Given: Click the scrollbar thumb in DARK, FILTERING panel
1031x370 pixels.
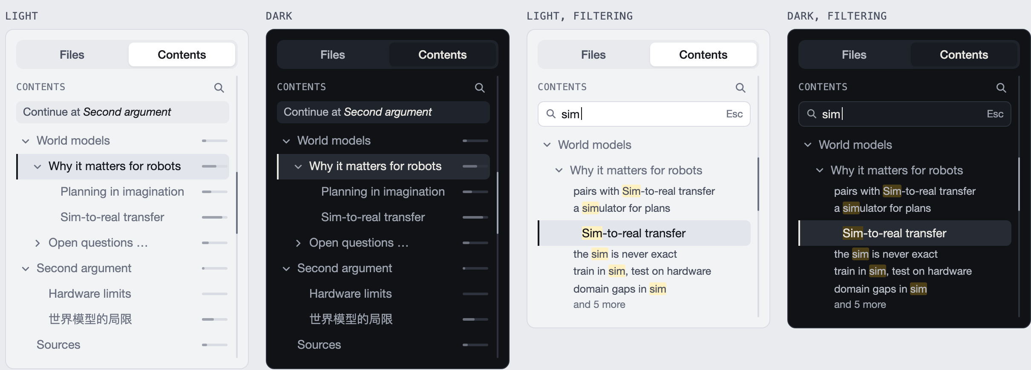Looking at the screenshot, I should click(x=1019, y=184).
